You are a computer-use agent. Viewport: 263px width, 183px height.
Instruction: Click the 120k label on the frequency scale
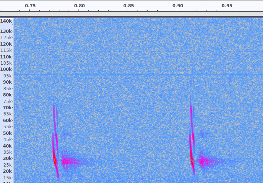pos(6,44)
